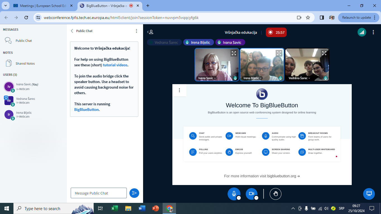Click the BigBlueButton logo on slide
Image resolution: width=381 pixels, height=214 pixels.
[262, 94]
